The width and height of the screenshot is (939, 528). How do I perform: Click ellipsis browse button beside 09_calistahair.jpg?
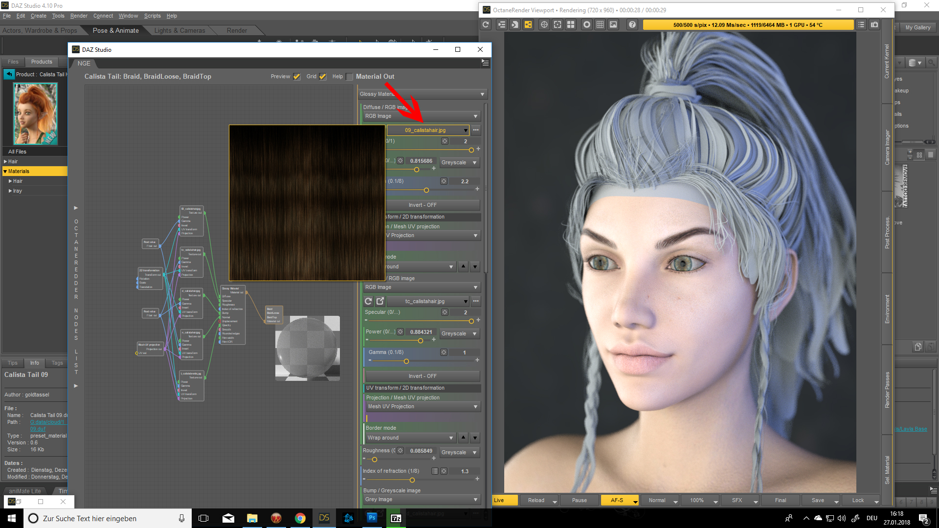[x=476, y=130]
